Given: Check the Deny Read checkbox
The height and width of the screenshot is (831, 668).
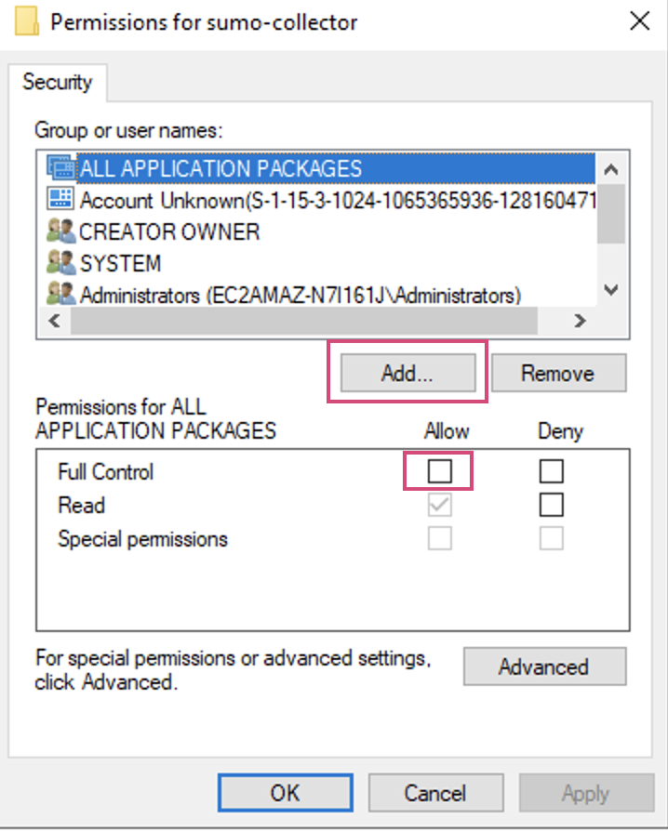Looking at the screenshot, I should 551,505.
